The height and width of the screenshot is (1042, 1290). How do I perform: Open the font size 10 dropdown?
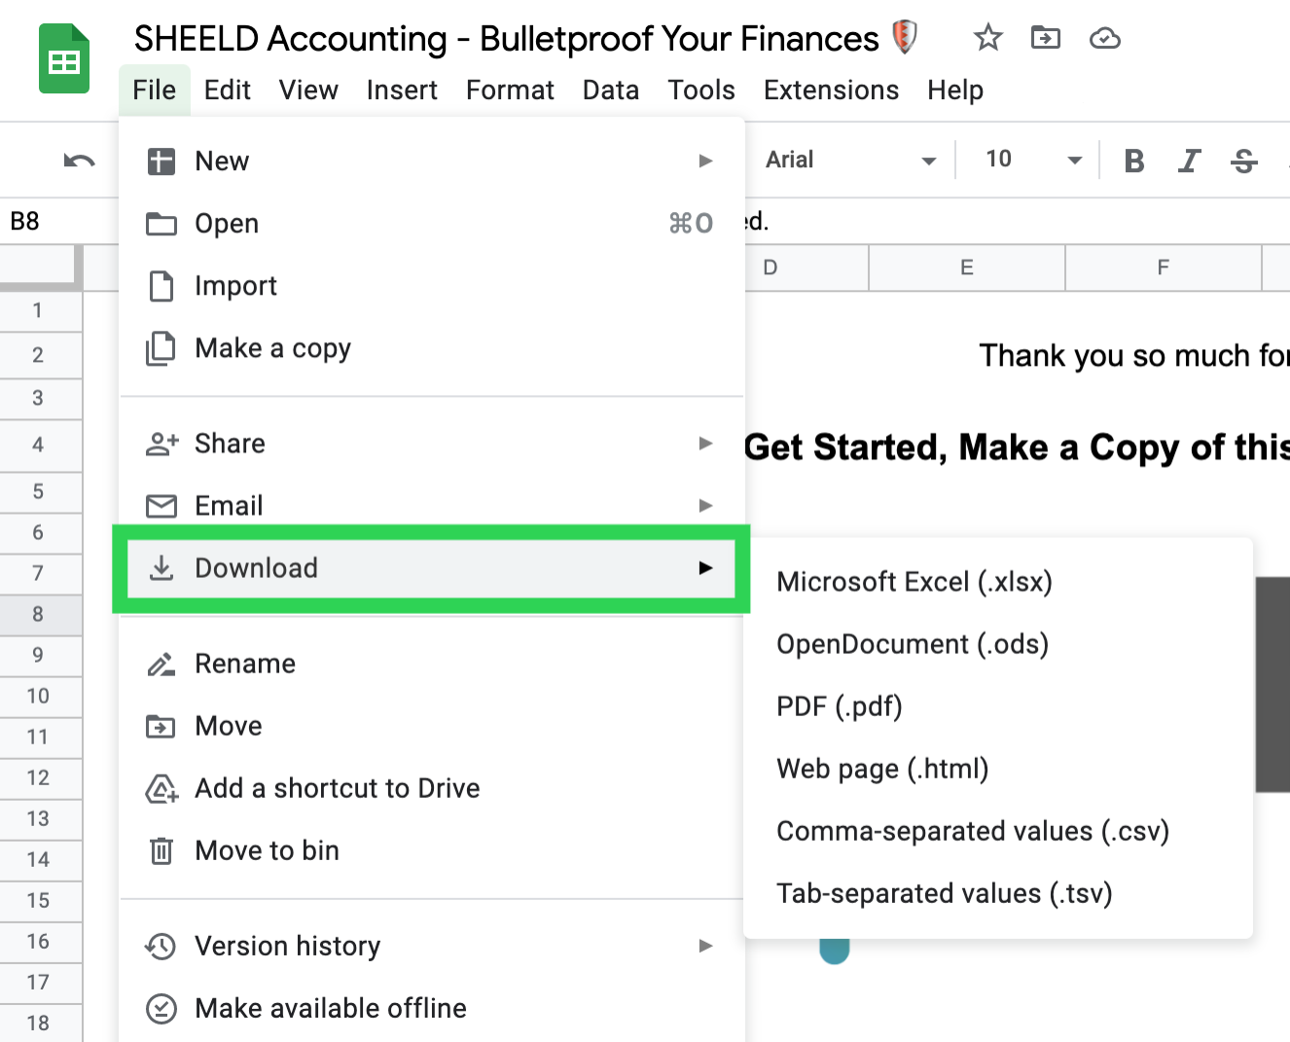1032,161
